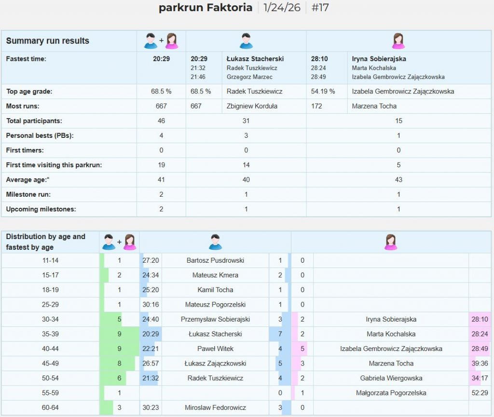The height and width of the screenshot is (417, 494).
Task: Click the male icon in Distribution table header
Action: click(215, 242)
